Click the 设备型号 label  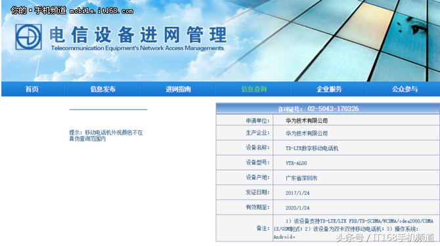[x=257, y=163]
